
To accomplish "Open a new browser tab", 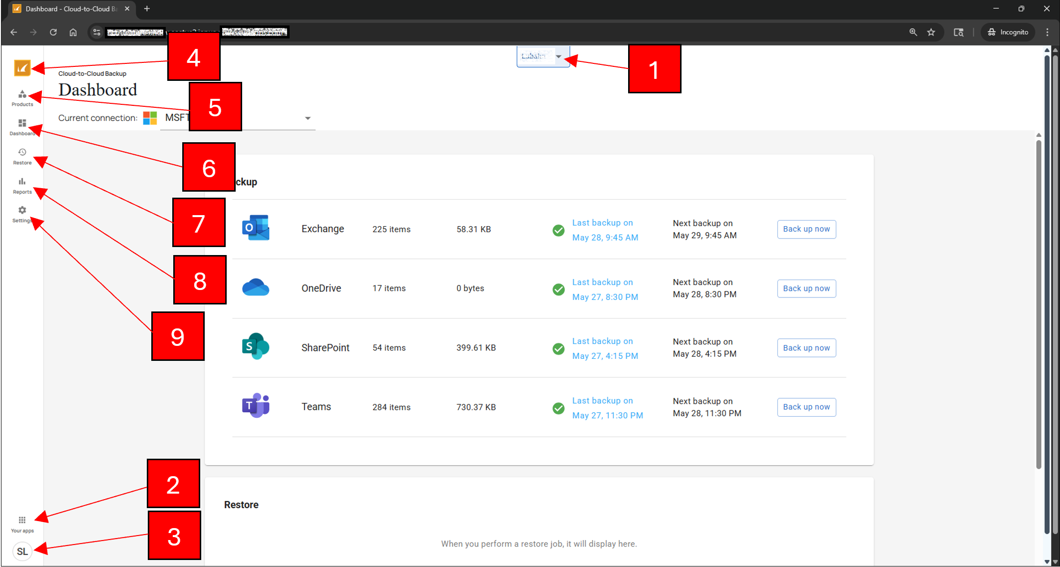I will (x=147, y=8).
